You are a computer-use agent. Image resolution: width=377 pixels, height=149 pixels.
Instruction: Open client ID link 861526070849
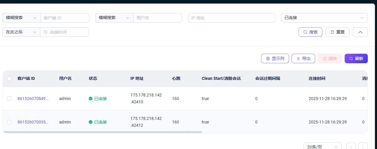[x=33, y=99]
